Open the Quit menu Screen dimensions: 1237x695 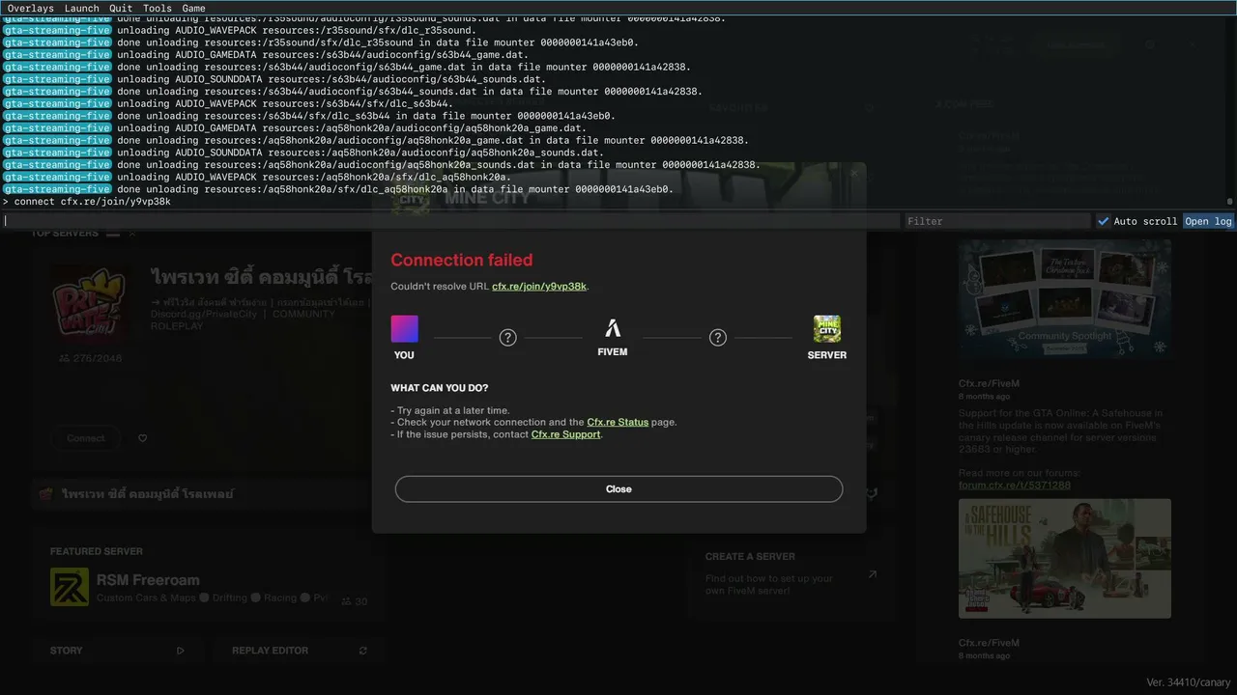121,8
